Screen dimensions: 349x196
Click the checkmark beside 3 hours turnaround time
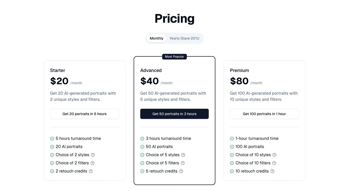pyautogui.click(x=142, y=138)
